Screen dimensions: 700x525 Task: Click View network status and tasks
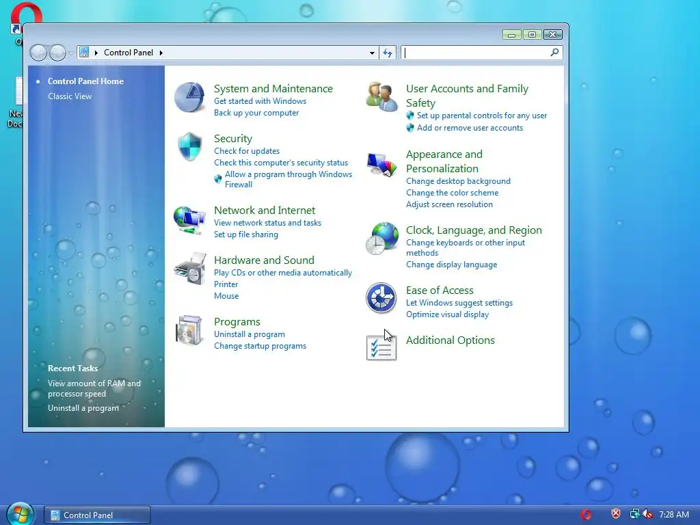pyautogui.click(x=267, y=222)
